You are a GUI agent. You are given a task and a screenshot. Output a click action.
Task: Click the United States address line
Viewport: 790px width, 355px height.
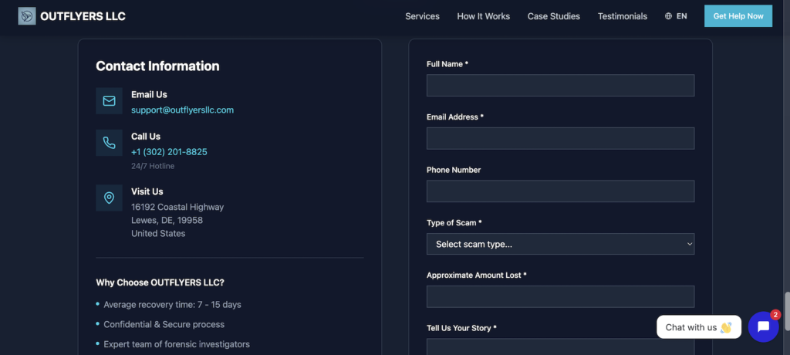(158, 234)
